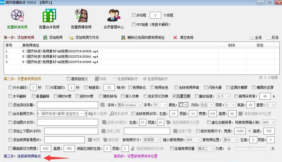The width and height of the screenshot is (282, 162).
Task: Click 删除已选择的原视频地址 delete icon
Action: point(123,37)
